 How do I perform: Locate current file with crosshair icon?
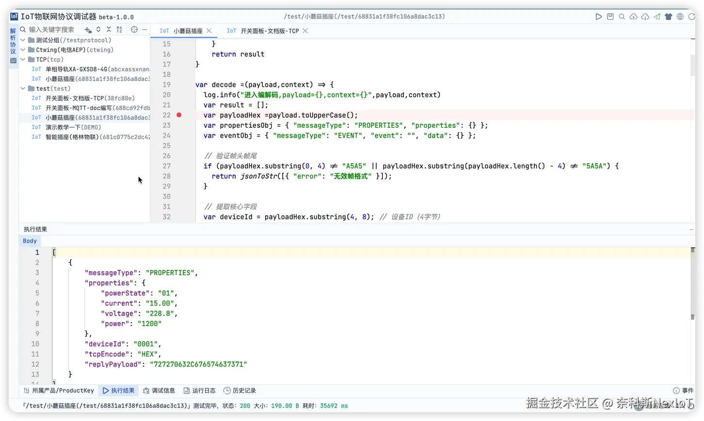tap(134, 30)
